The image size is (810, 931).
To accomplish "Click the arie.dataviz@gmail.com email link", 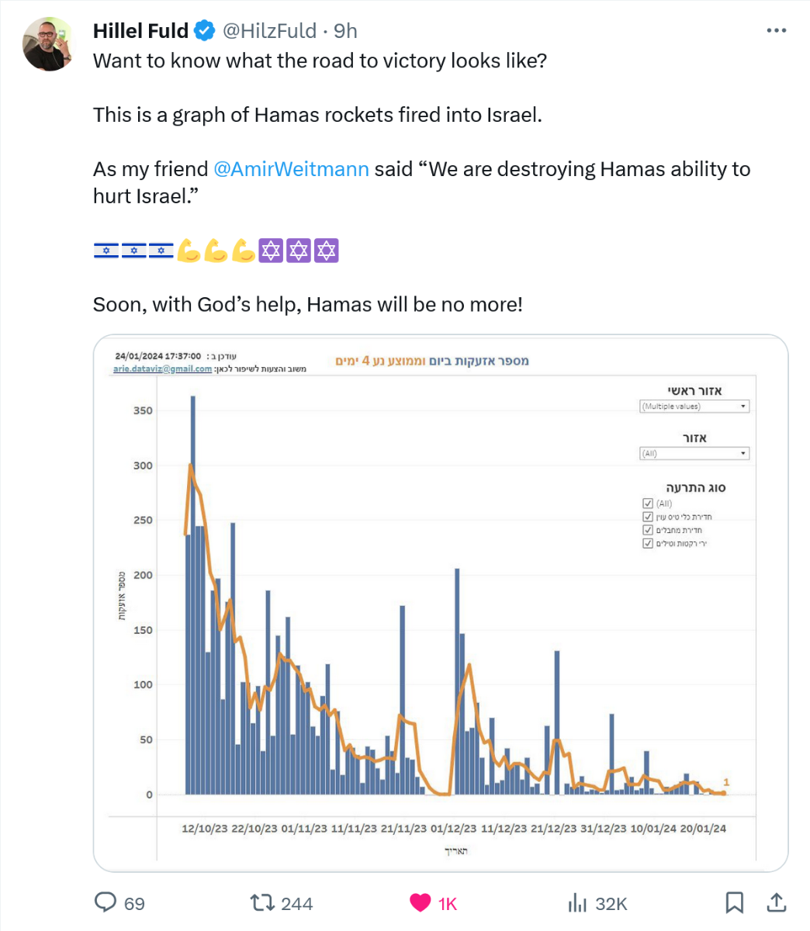I will [162, 369].
